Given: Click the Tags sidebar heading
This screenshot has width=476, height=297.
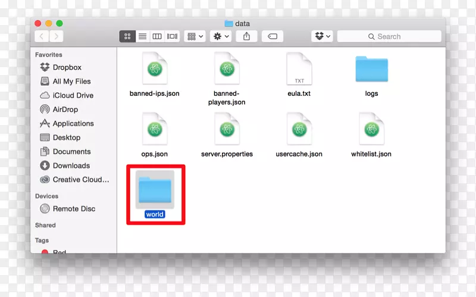Looking at the screenshot, I should click(x=42, y=240).
